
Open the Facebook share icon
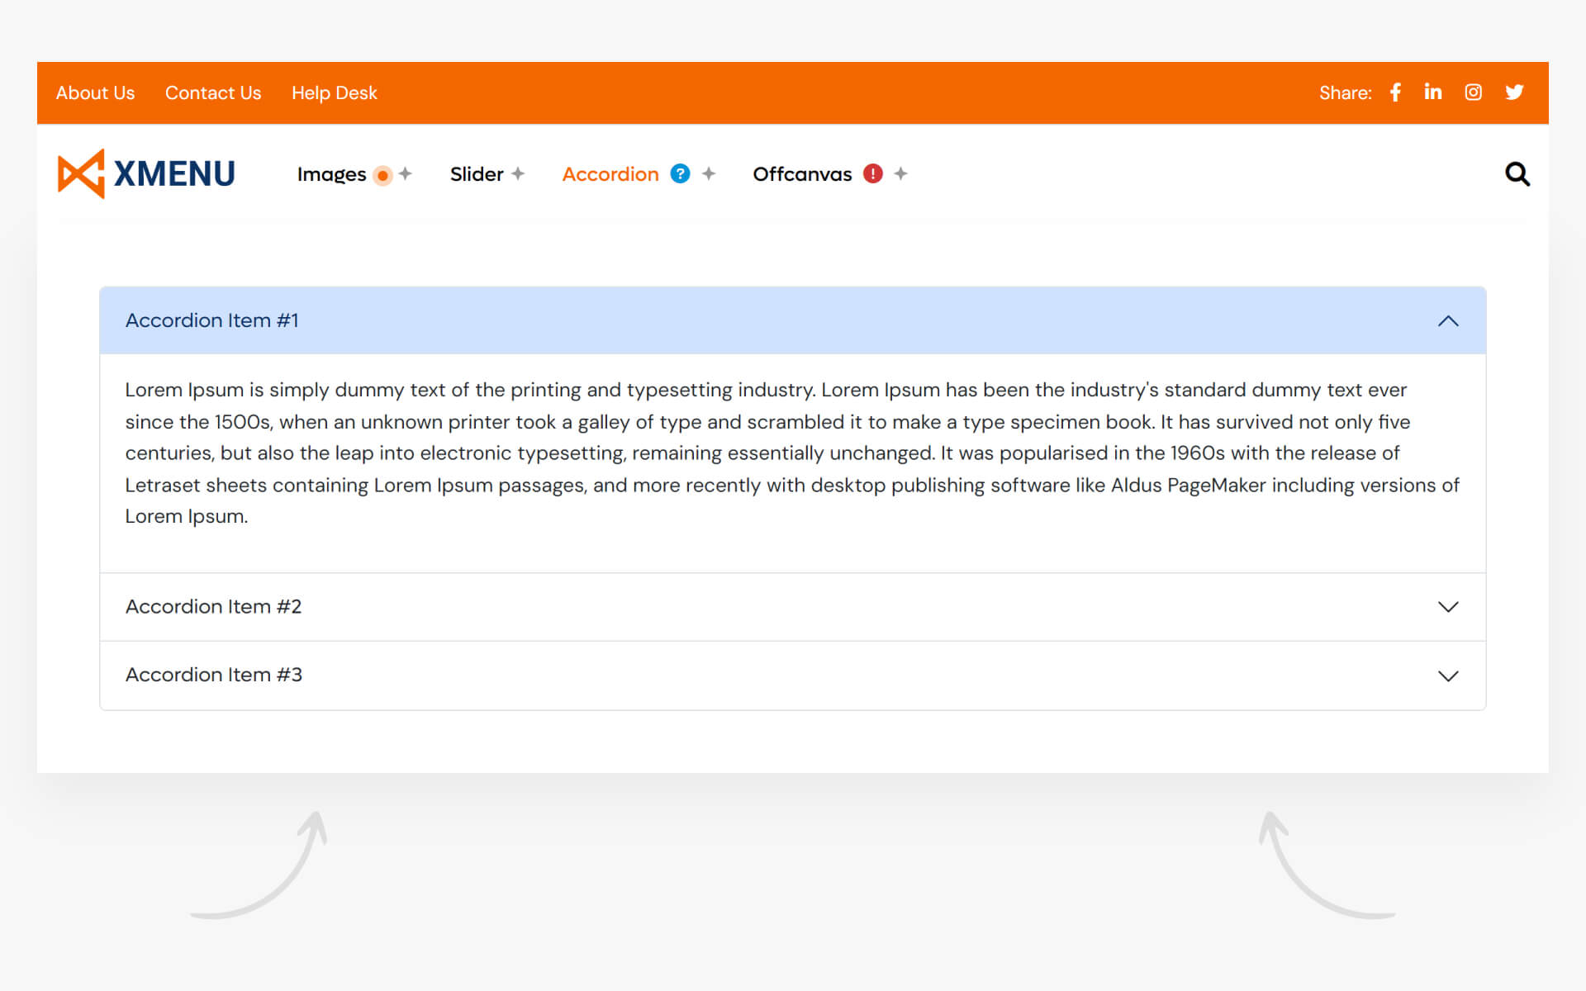click(1395, 92)
